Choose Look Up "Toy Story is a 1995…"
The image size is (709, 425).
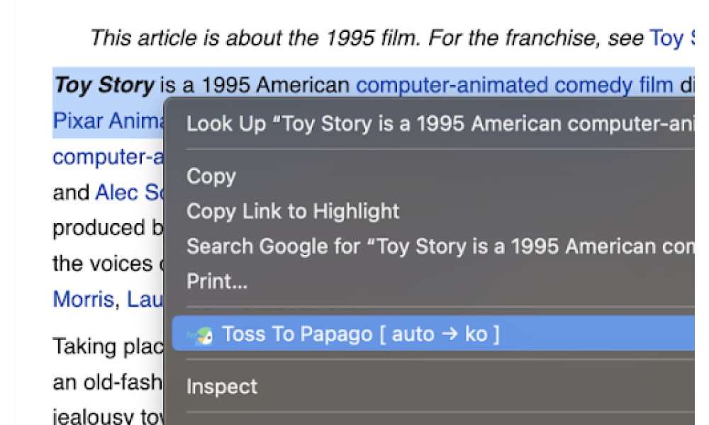[x=440, y=123]
